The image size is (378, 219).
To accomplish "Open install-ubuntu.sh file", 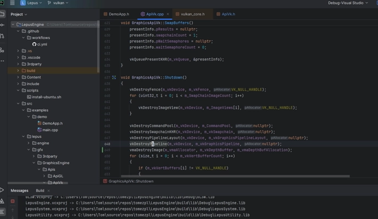I will click(44, 97).
